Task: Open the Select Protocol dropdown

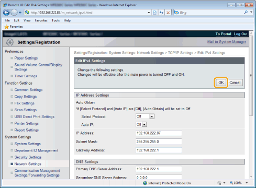Action: [145, 116]
